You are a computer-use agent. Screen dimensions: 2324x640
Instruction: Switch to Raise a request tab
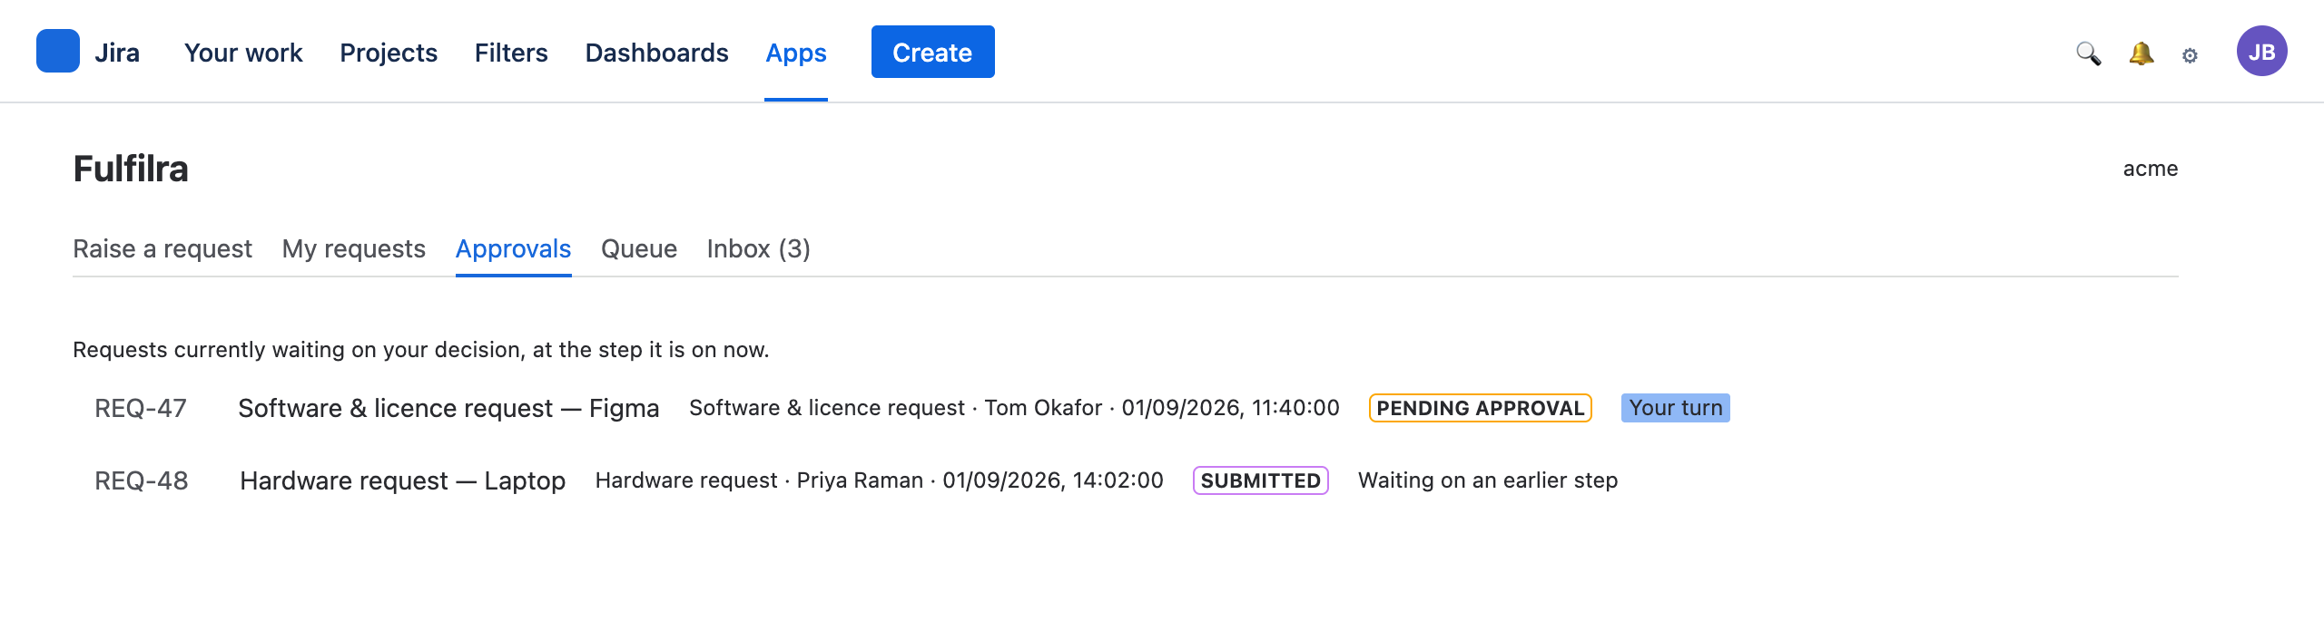coord(162,248)
